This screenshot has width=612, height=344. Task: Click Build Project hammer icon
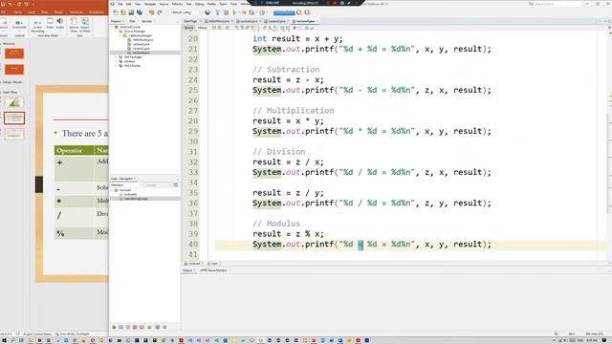coord(217,12)
